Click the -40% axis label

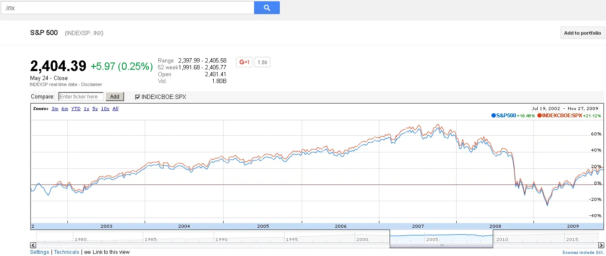595,216
